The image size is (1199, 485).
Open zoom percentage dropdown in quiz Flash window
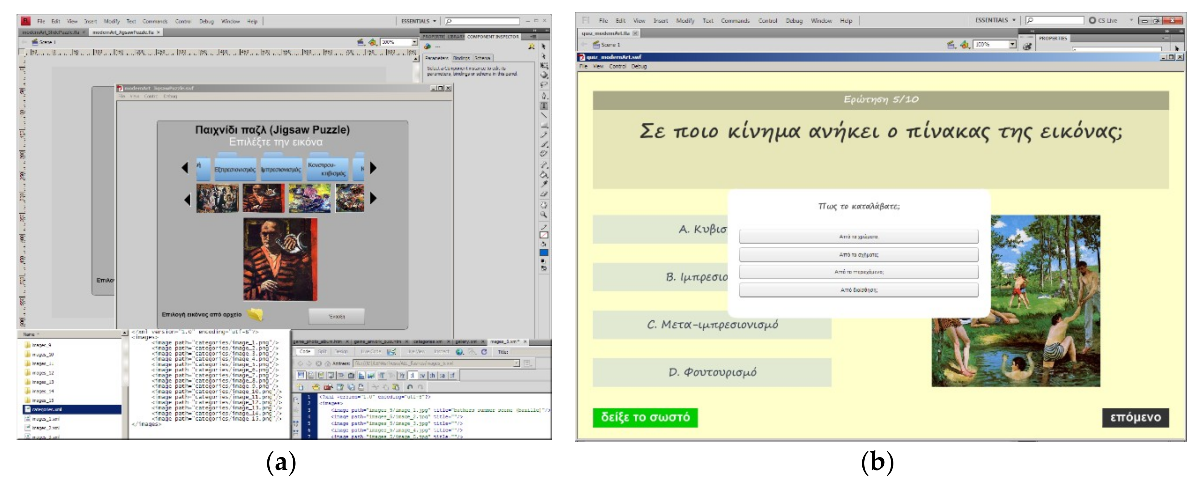1012,45
